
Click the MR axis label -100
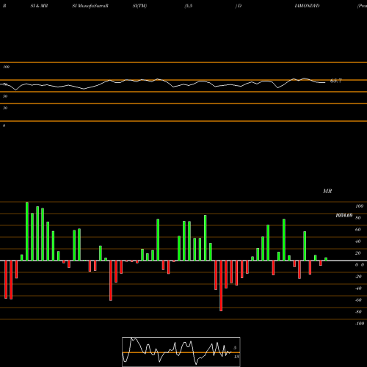pyautogui.click(x=360, y=324)
